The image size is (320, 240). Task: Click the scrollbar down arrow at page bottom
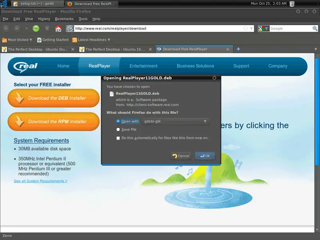[x=317, y=230]
